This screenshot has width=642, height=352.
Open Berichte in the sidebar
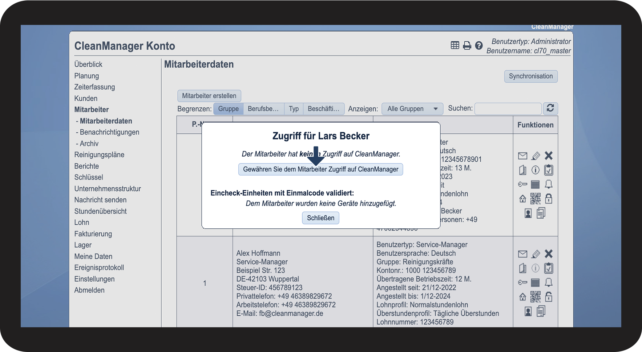(86, 166)
